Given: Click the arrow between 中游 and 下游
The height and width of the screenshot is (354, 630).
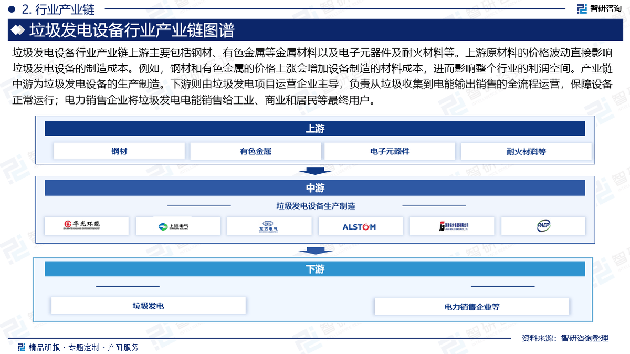Looking at the screenshot, I should click(314, 251).
